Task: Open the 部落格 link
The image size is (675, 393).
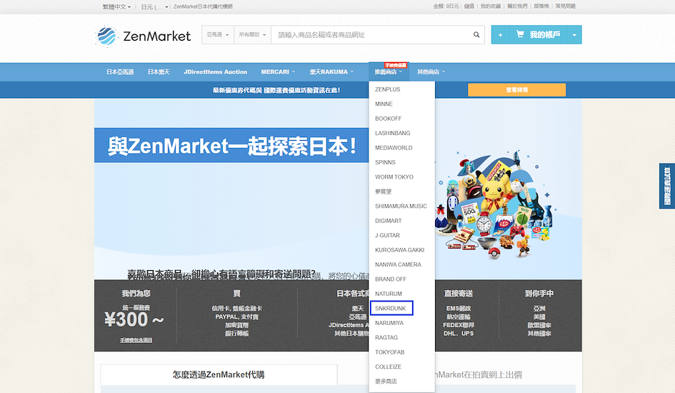Action: [x=541, y=6]
